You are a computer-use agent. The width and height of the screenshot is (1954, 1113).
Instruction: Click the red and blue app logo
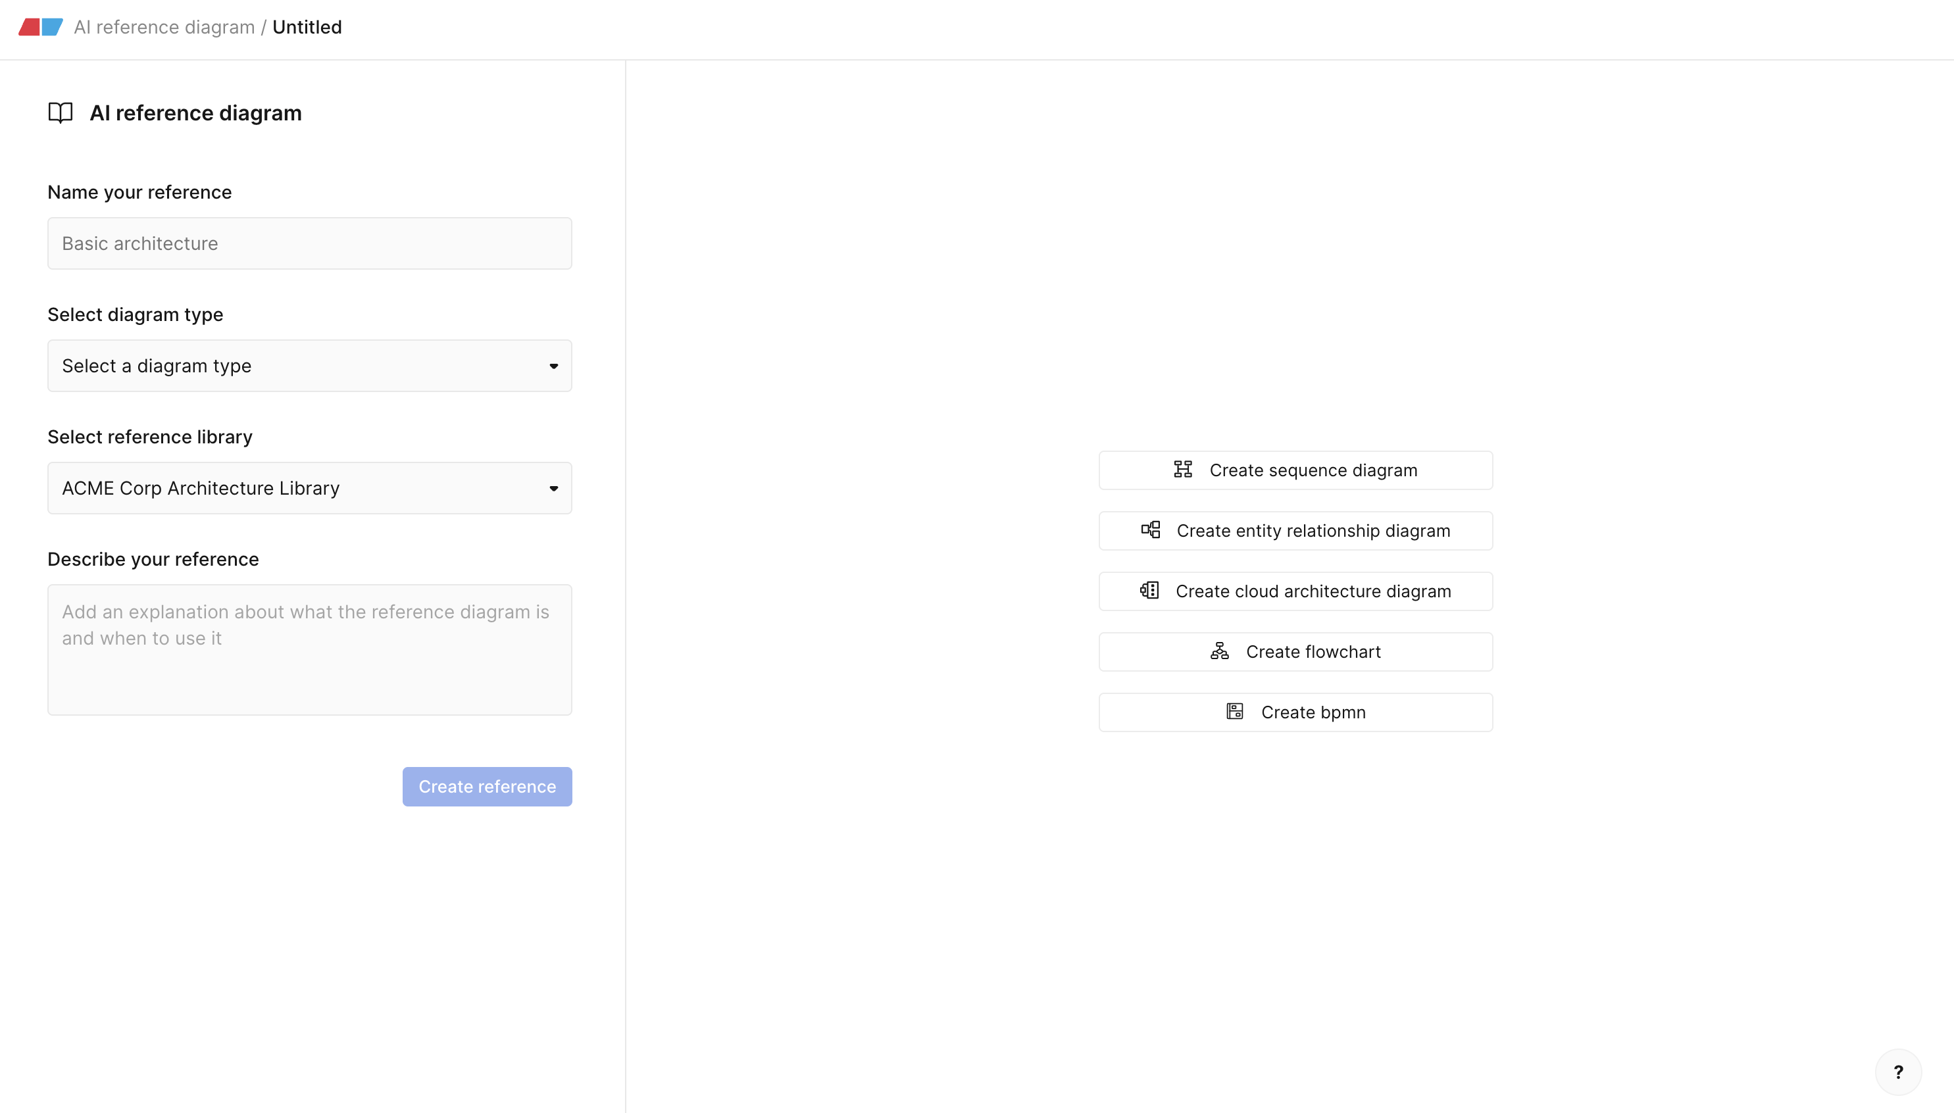pos(41,28)
